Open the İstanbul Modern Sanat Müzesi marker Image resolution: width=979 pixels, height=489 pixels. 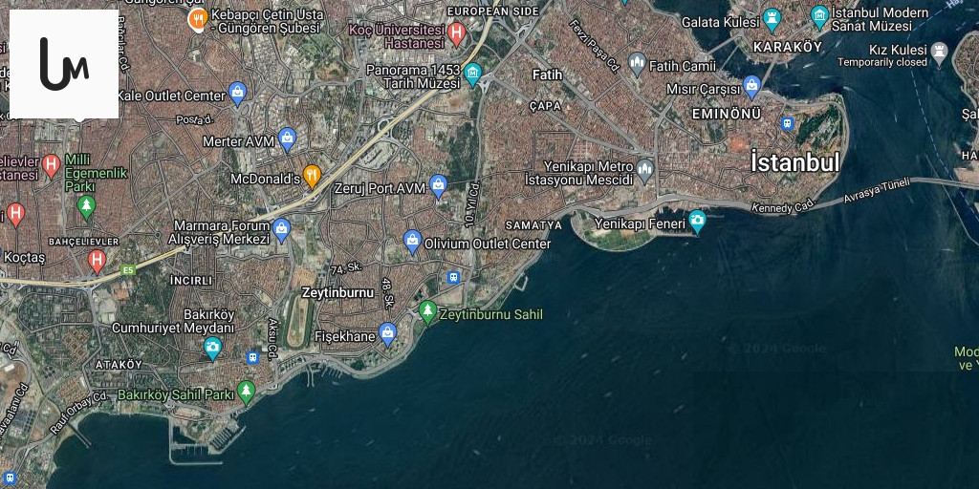(819, 17)
